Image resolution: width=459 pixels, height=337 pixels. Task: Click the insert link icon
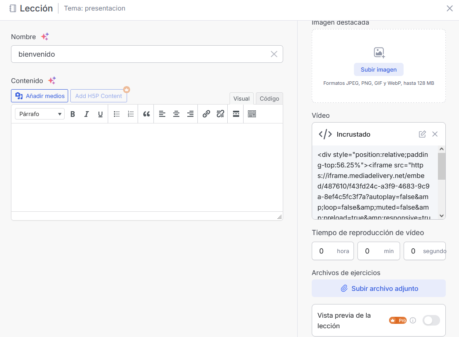coord(206,114)
